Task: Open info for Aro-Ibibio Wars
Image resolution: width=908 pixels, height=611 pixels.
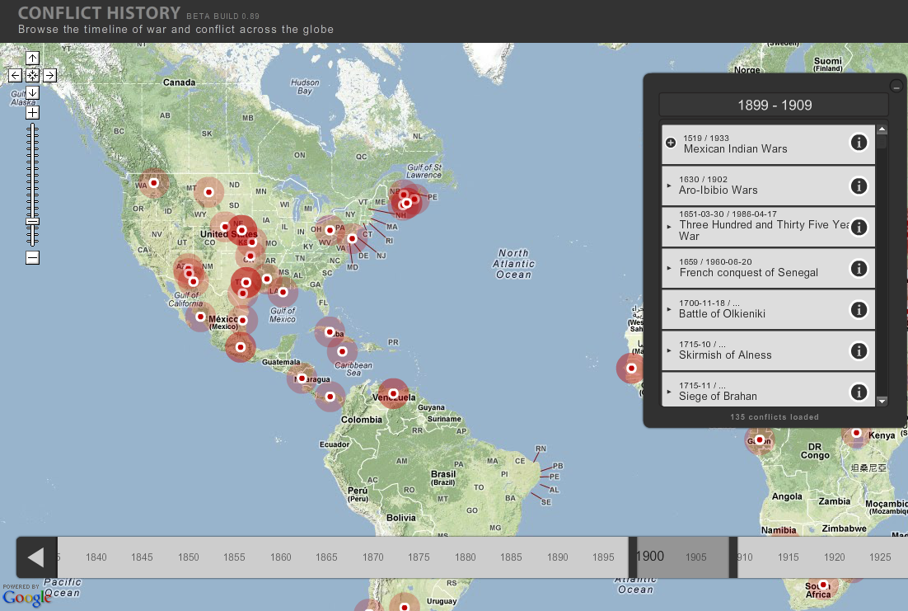Action: click(x=859, y=186)
